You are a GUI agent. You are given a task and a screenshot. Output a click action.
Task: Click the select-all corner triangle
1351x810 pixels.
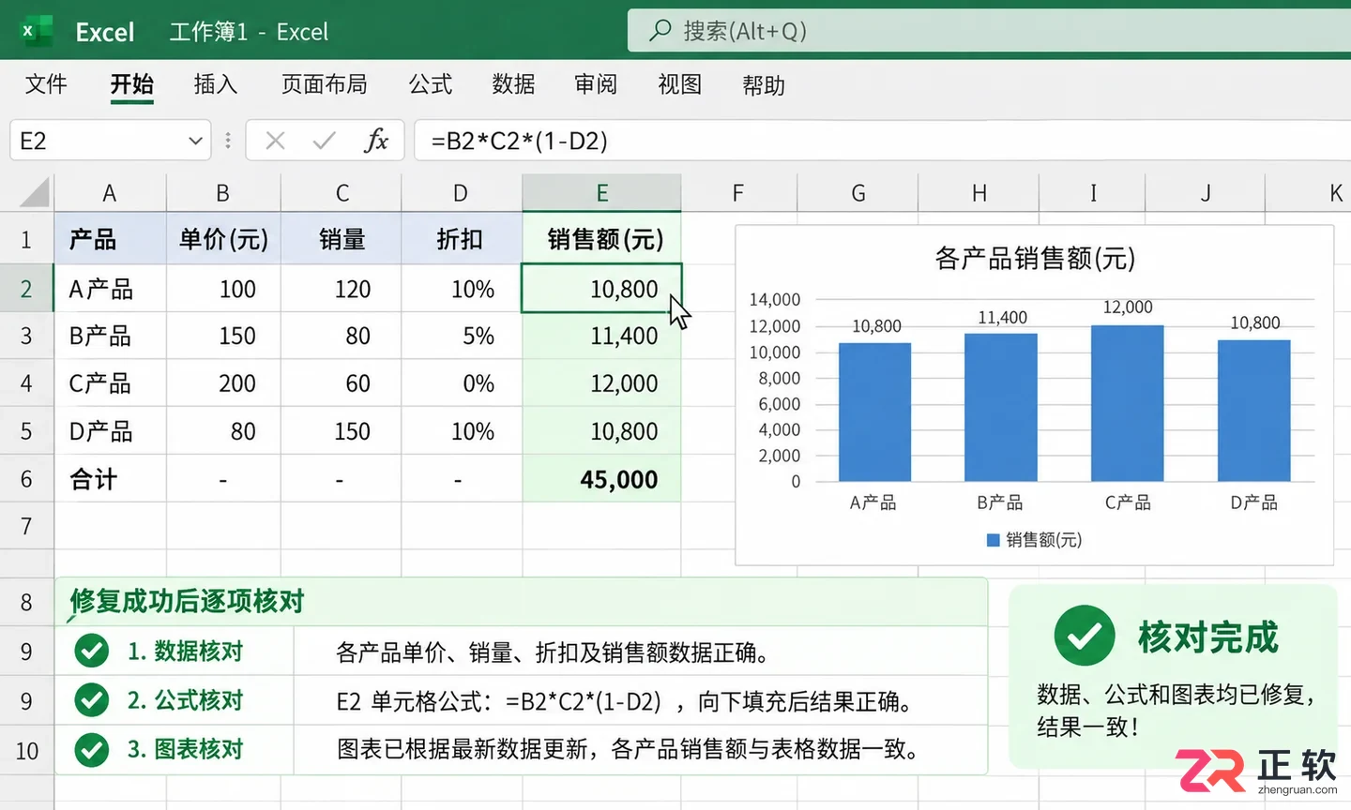pos(35,193)
